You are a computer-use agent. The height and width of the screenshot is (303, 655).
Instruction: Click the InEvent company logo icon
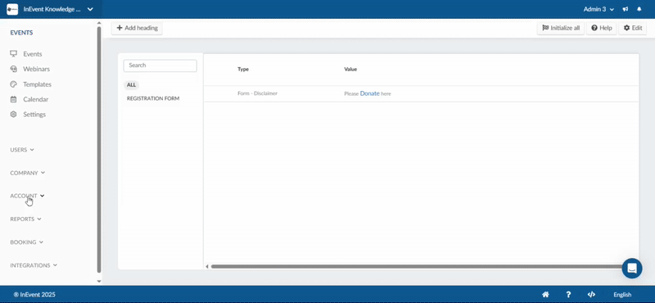[12, 9]
